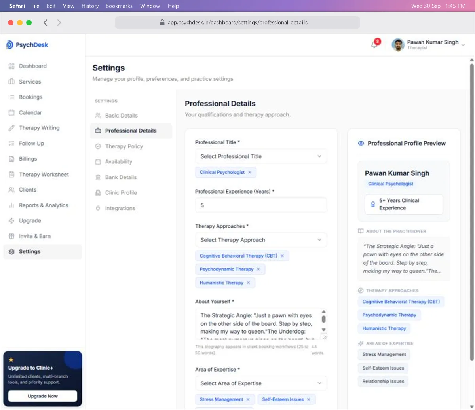Open the Select Area of Expertise dropdown
Screen dimensions: 475x410
pyautogui.click(x=261, y=383)
